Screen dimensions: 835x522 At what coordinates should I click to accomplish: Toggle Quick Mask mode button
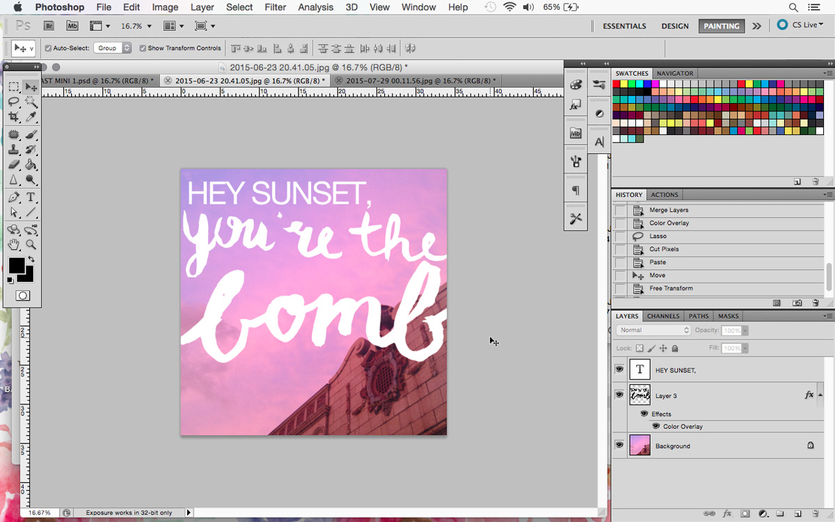pos(22,296)
